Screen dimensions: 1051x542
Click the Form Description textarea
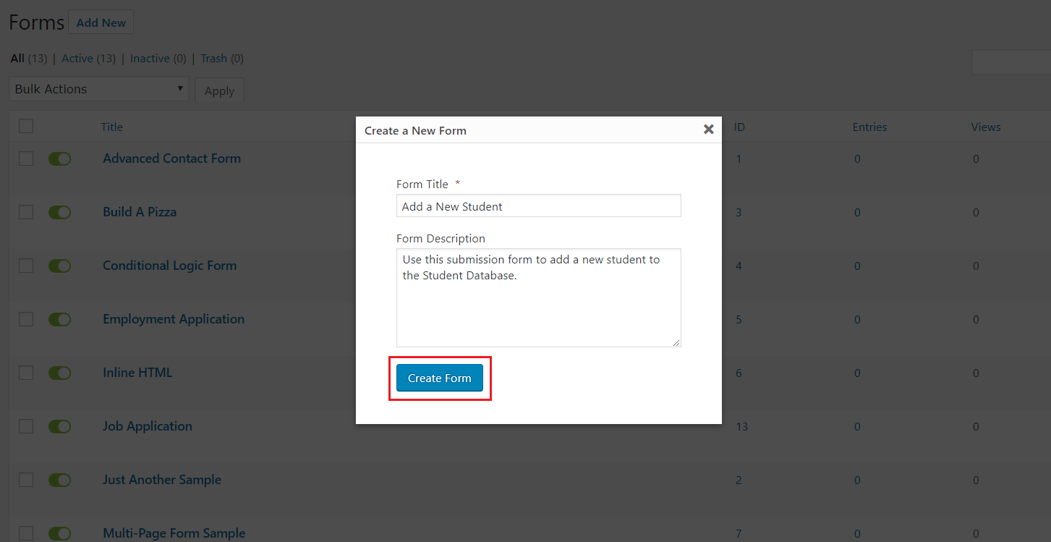[x=538, y=297]
